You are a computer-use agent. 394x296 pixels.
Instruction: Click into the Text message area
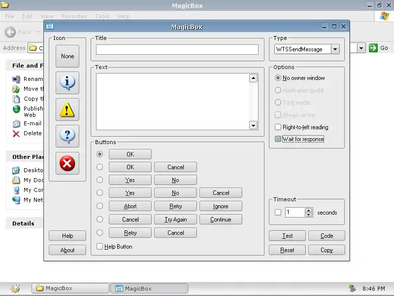point(173,102)
